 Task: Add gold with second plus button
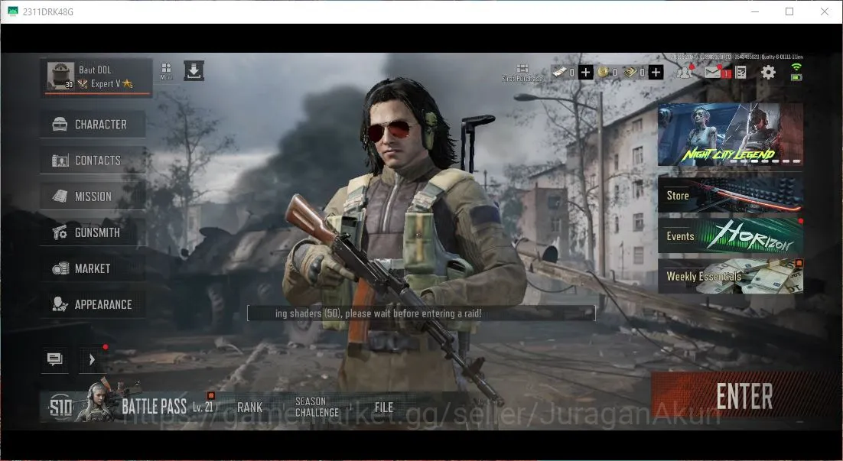pyautogui.click(x=656, y=72)
